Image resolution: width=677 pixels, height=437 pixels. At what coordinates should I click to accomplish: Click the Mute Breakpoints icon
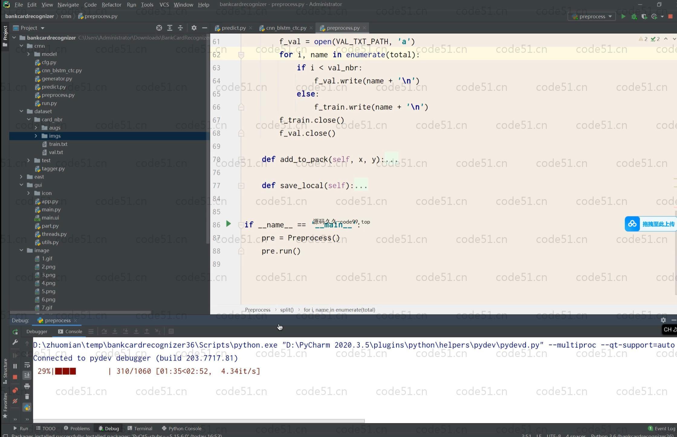click(x=15, y=401)
